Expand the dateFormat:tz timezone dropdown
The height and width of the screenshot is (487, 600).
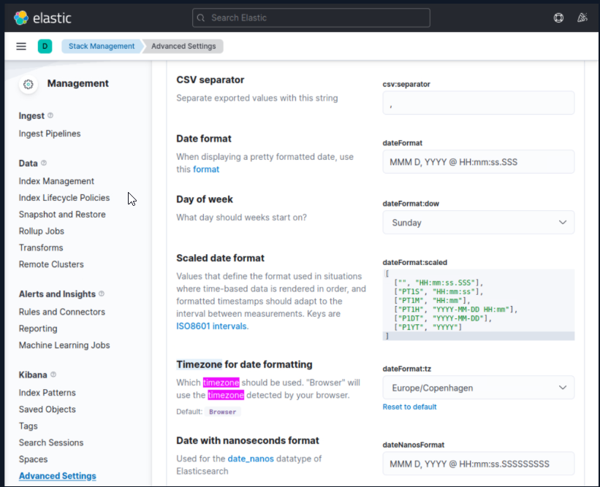pyautogui.click(x=479, y=387)
